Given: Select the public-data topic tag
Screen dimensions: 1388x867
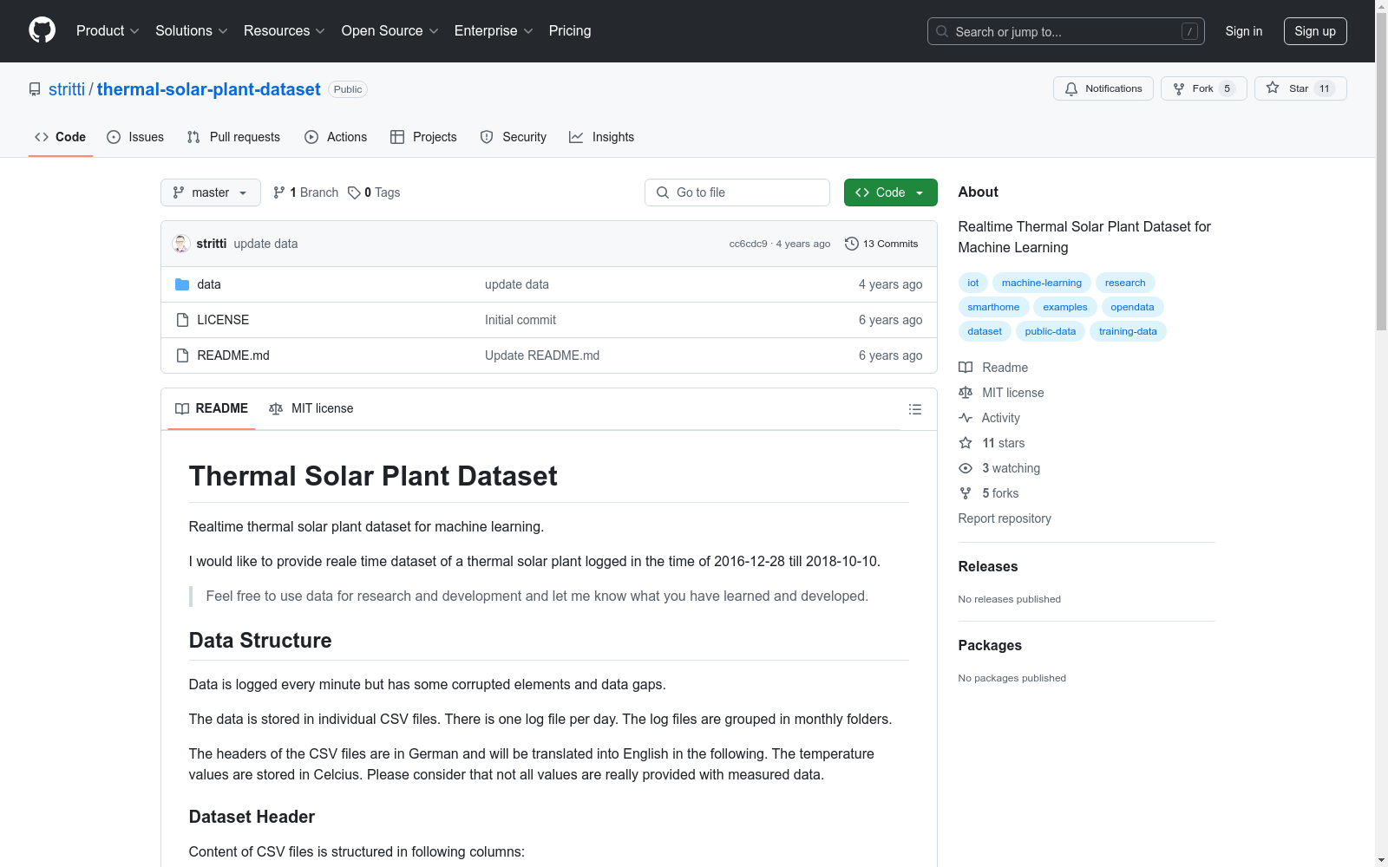Looking at the screenshot, I should click(1051, 331).
